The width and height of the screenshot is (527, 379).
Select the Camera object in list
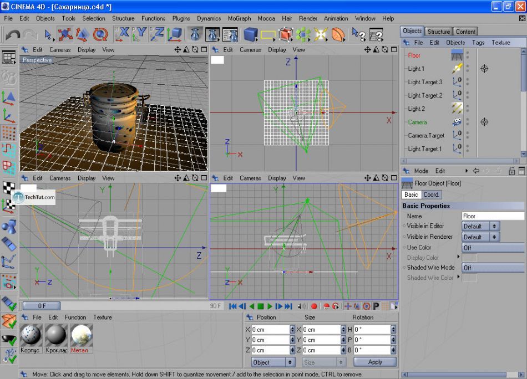click(417, 122)
